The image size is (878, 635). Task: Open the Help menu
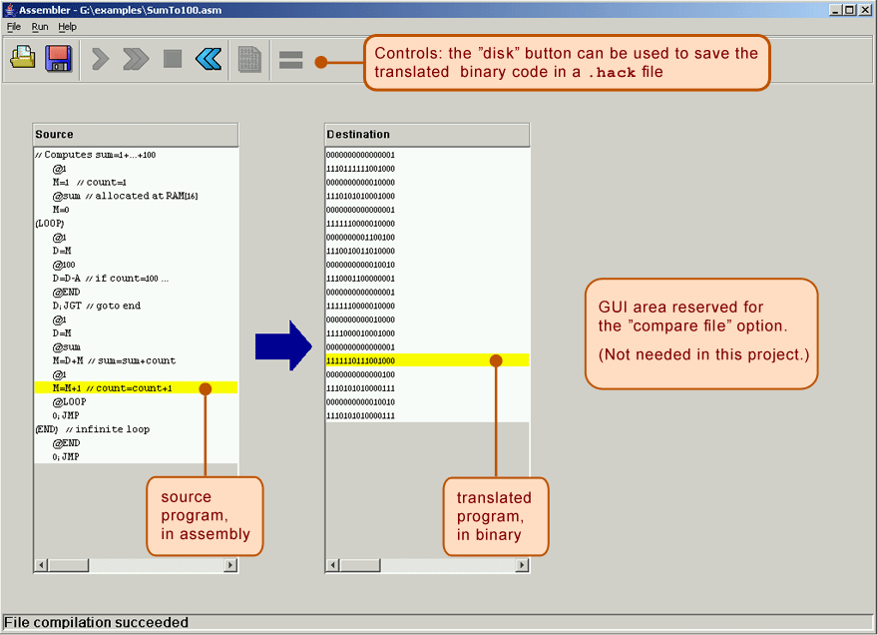pyautogui.click(x=67, y=27)
